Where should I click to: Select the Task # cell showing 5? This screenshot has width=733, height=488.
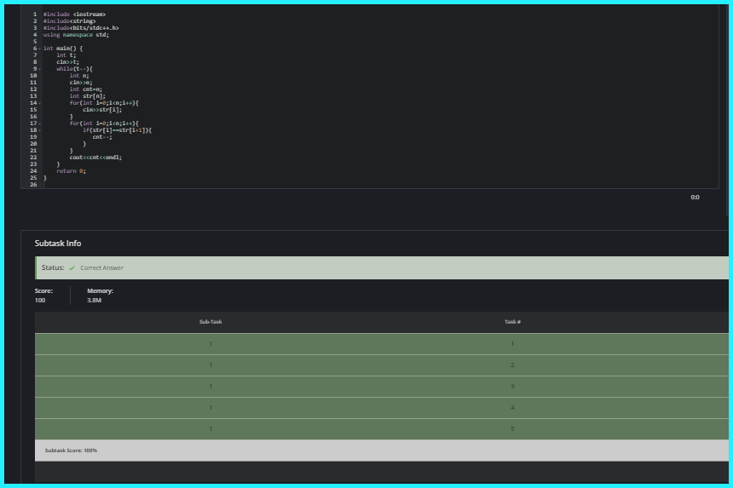pos(512,429)
